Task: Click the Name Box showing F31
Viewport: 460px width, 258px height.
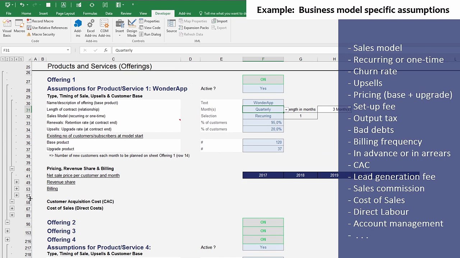Action: point(35,50)
